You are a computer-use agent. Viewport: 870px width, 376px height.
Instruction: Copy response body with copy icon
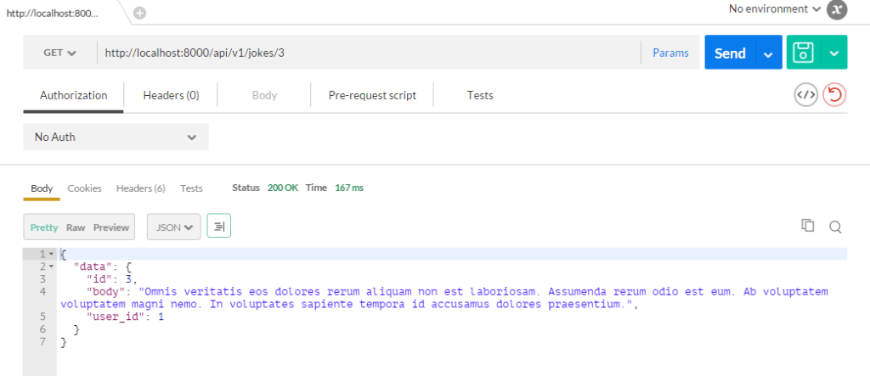click(807, 226)
